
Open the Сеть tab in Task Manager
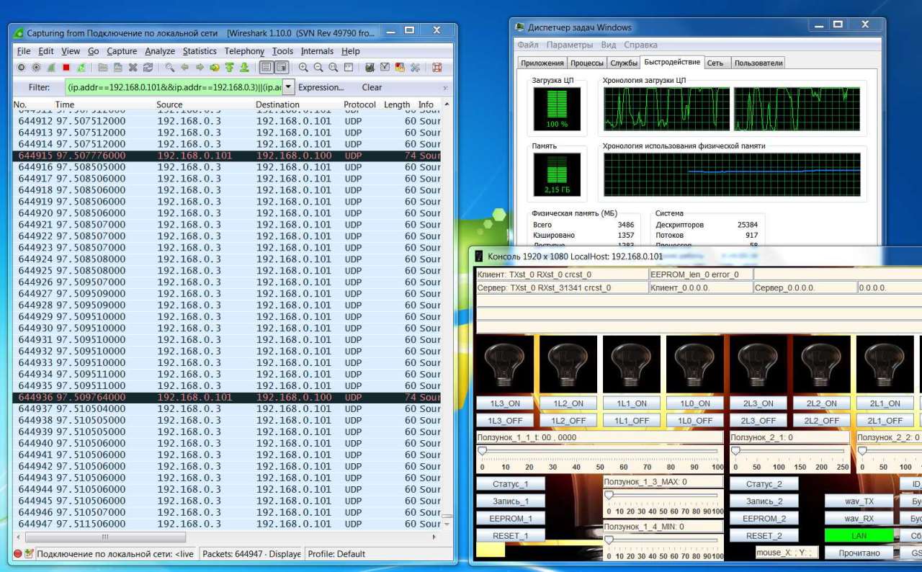[715, 63]
